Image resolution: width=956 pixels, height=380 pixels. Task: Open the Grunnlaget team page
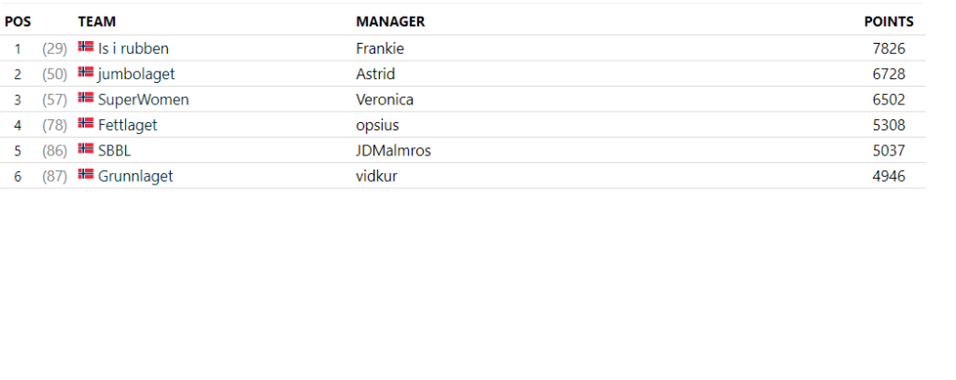[x=135, y=176]
